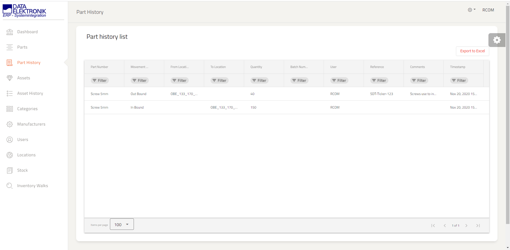The width and height of the screenshot is (510, 250).
Task: Open the Locations page
Action: pos(26,155)
